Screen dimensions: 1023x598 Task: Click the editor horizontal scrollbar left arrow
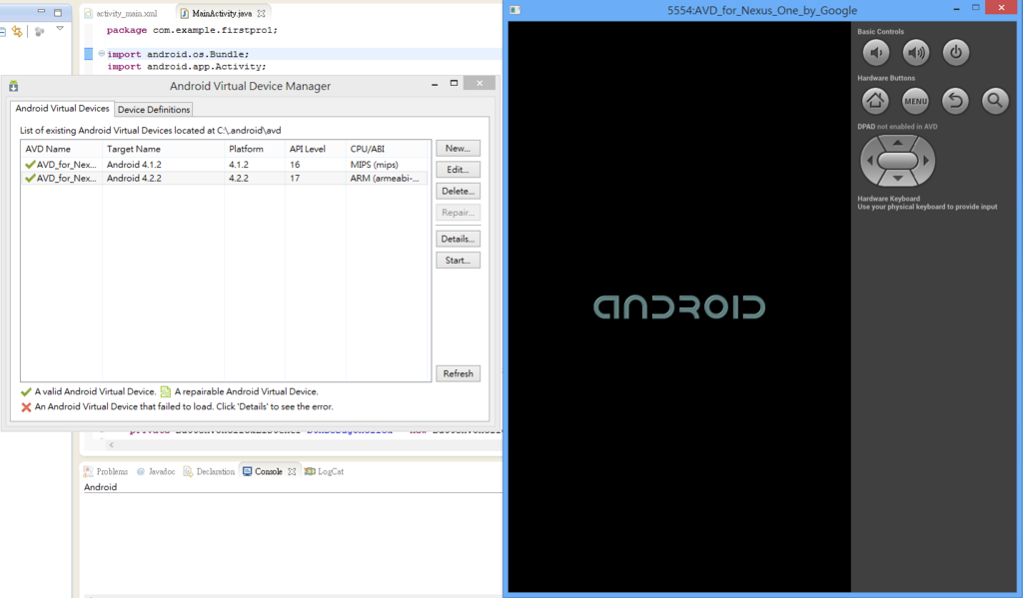pos(111,444)
